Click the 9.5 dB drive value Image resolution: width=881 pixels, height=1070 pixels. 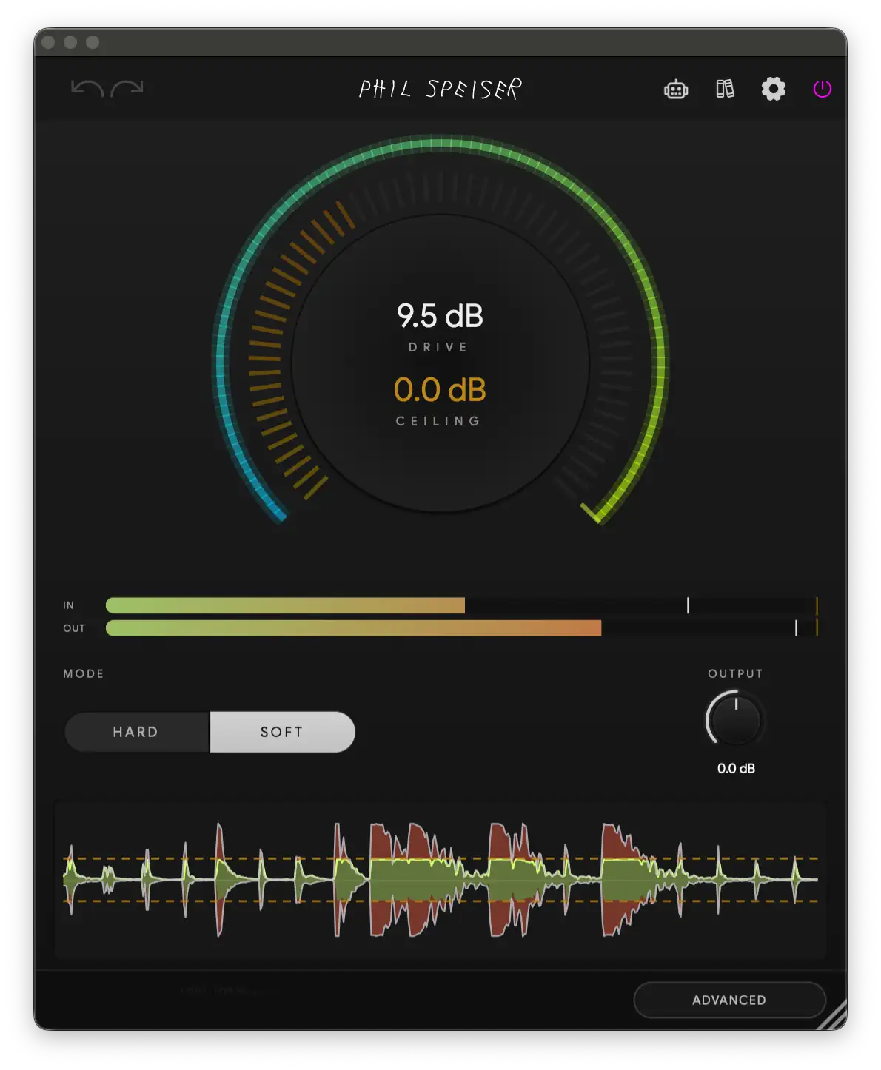click(440, 316)
